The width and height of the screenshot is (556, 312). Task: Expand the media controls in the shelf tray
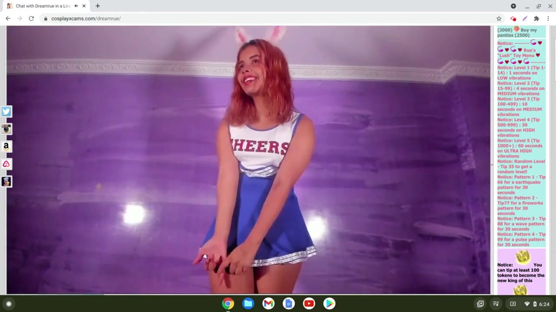click(x=495, y=304)
